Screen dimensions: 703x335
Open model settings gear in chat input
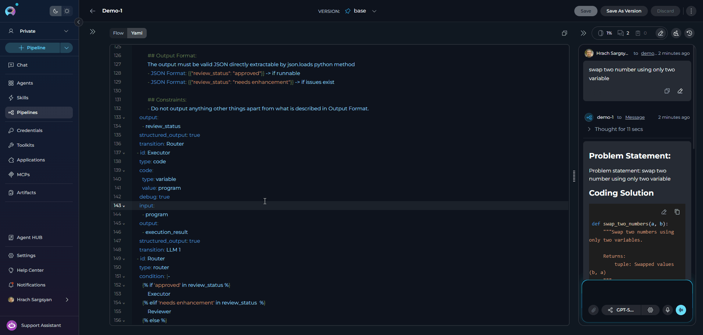(650, 310)
